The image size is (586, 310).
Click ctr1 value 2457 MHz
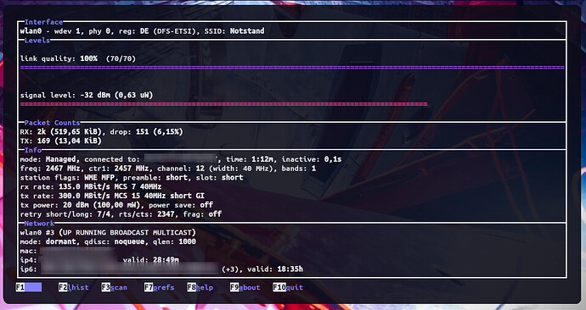click(x=132, y=169)
